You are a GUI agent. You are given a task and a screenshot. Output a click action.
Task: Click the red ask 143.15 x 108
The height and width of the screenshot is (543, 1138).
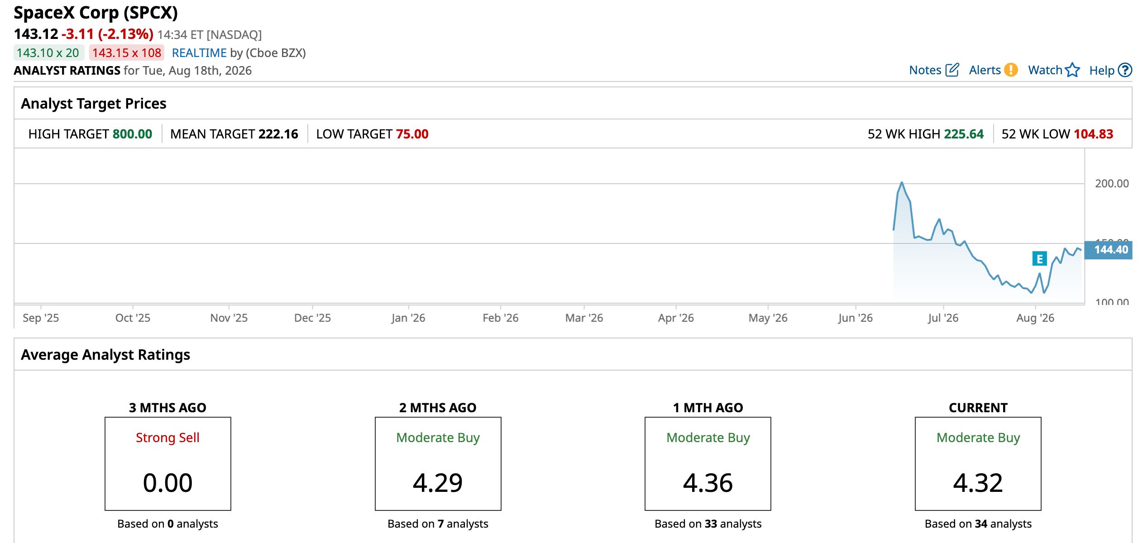click(x=127, y=53)
